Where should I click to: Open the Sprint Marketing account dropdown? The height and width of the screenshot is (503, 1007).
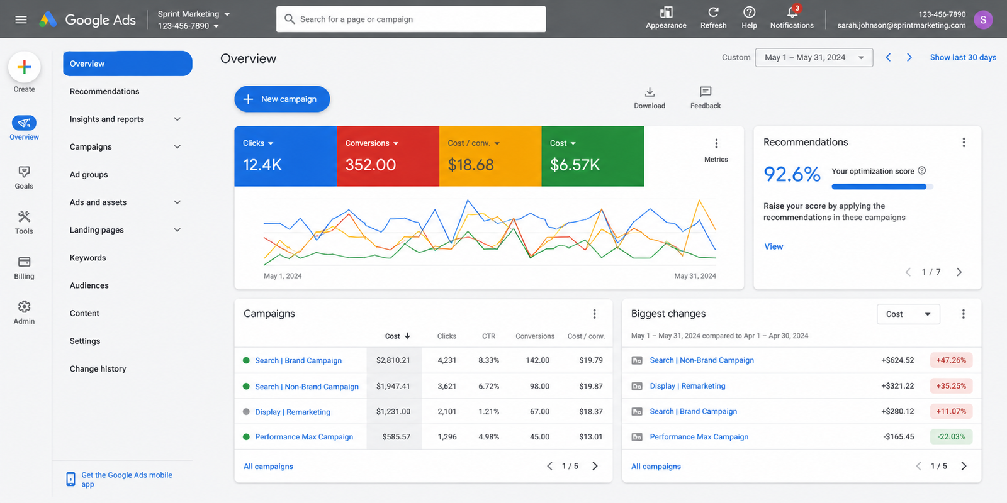click(194, 14)
